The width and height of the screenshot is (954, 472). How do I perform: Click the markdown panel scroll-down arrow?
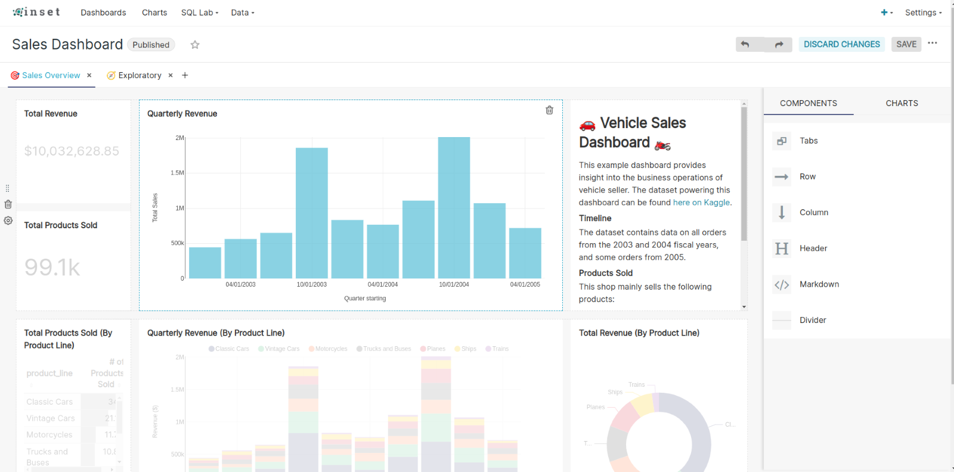744,306
